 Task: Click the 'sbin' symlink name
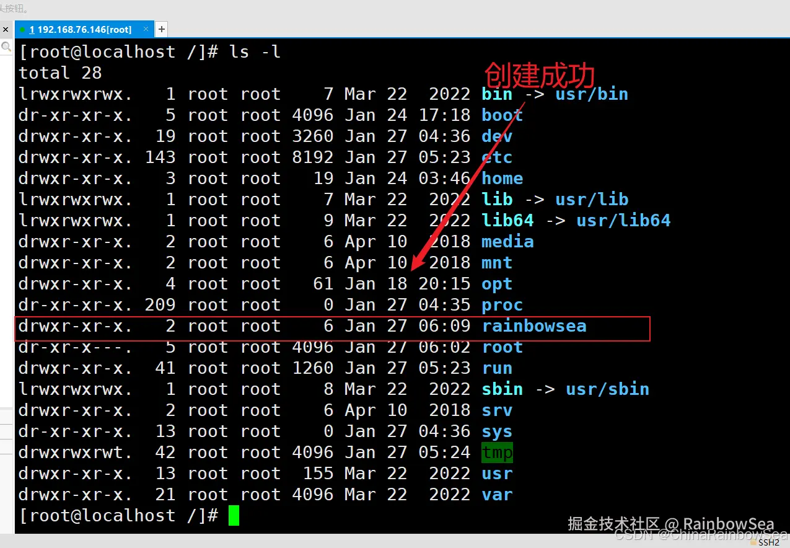(x=503, y=389)
